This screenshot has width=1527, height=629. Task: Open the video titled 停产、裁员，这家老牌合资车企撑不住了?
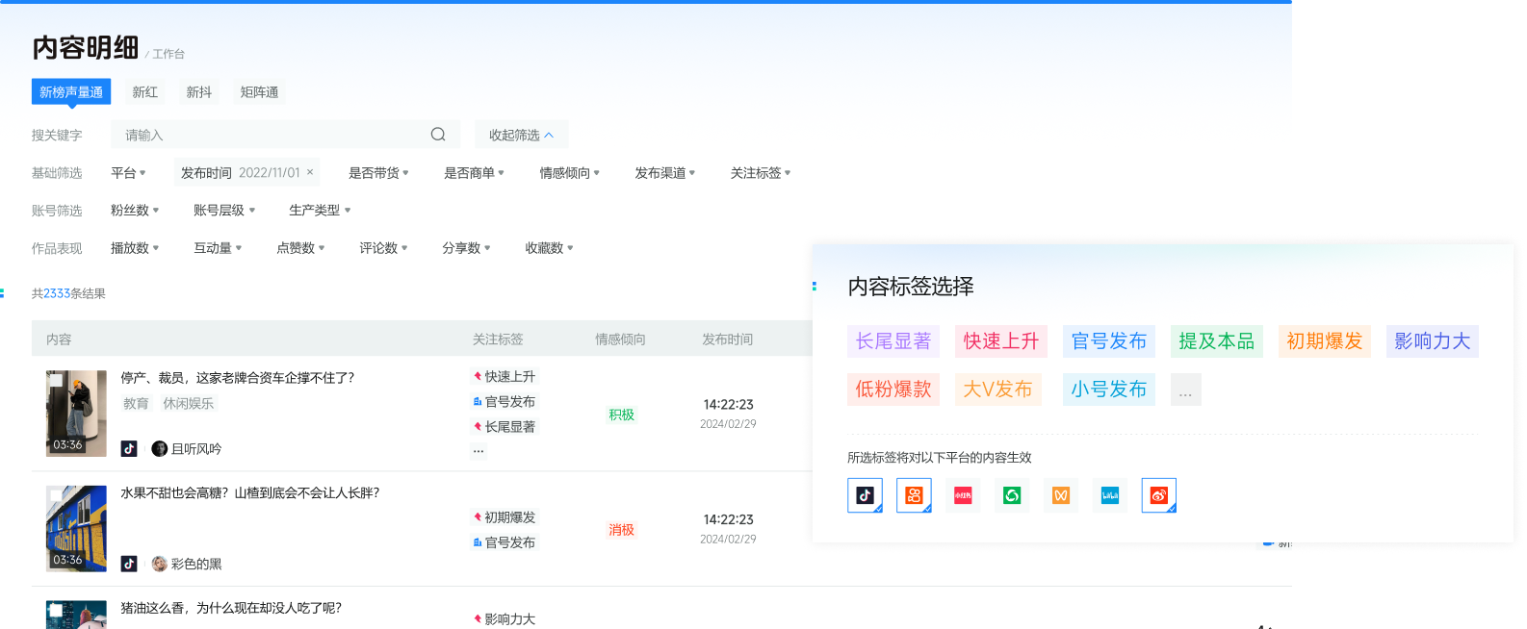point(237,378)
